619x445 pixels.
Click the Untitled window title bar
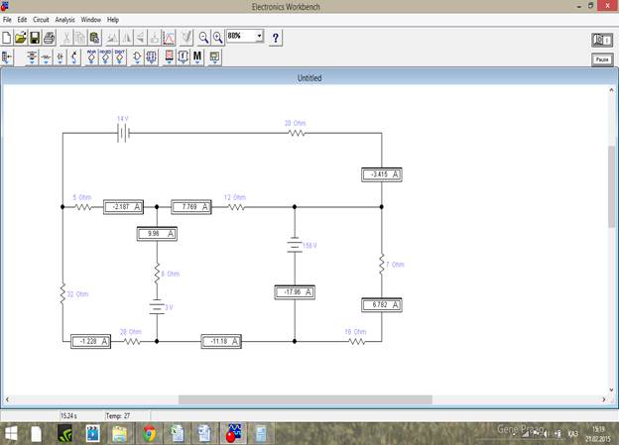click(x=309, y=78)
